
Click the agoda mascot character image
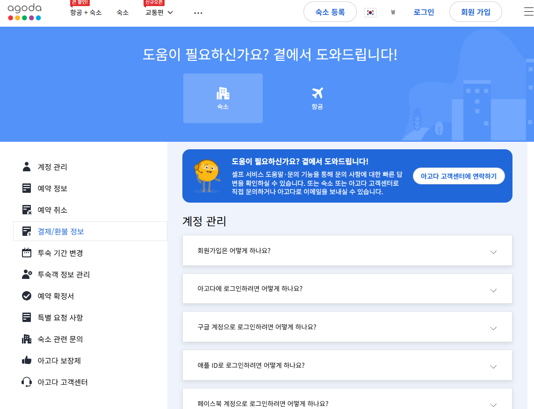pos(207,176)
